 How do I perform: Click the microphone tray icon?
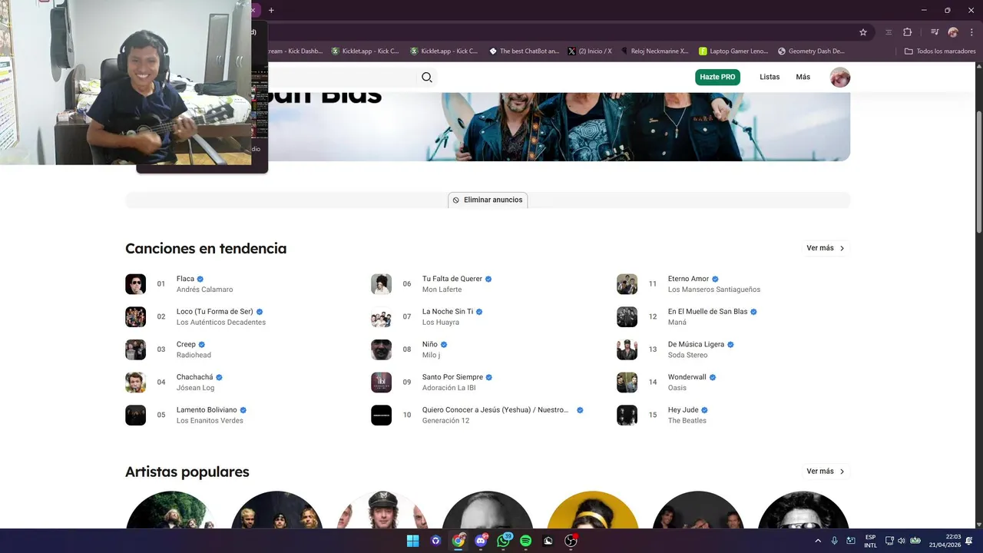click(x=834, y=541)
